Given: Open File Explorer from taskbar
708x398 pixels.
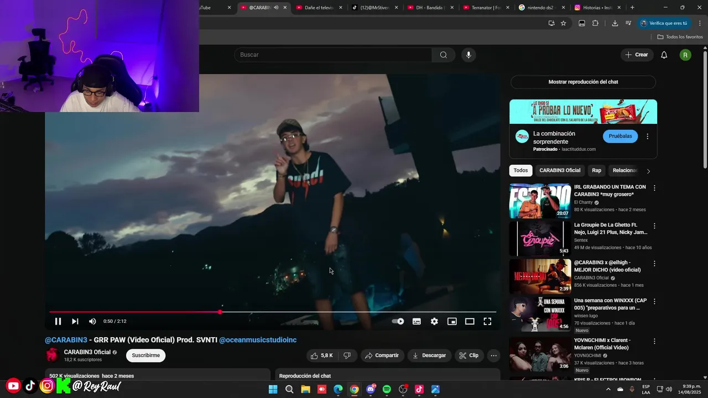Looking at the screenshot, I should [x=305, y=389].
